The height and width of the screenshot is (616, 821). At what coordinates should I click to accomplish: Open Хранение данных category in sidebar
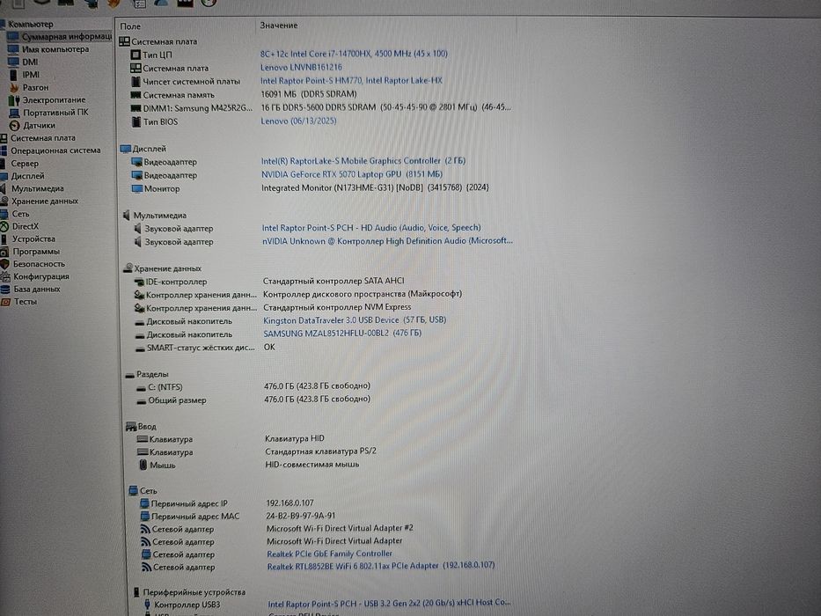40,202
